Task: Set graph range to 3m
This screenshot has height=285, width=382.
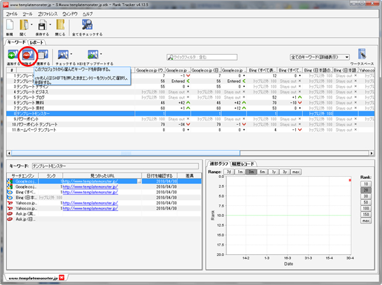Action: (x=251, y=172)
